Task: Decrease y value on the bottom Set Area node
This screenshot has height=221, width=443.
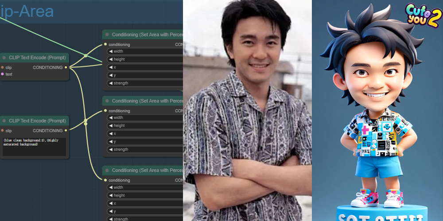Action: 110,211
